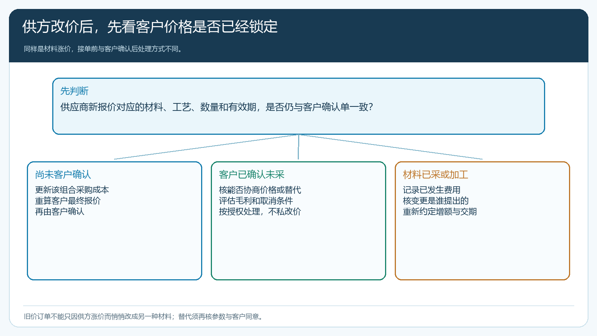The image size is (597, 336).
Task: Select the line 记录已发生费用
Action: pos(432,190)
